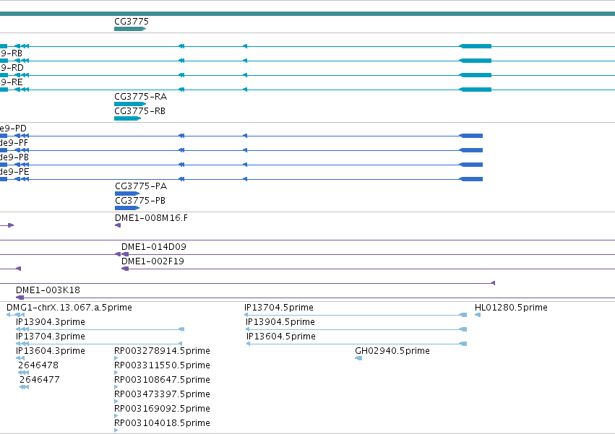Select the GH02940.5prime arrow glyph
The image size is (615, 434).
(358, 358)
